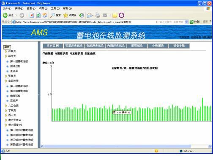Open the Favorites star icon
213x160 pixels.
point(66,15)
